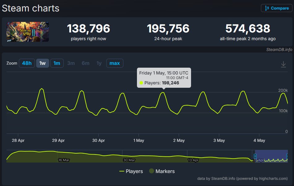Select the 48h zoom range
Screen dimensions: 294x186
coord(27,63)
